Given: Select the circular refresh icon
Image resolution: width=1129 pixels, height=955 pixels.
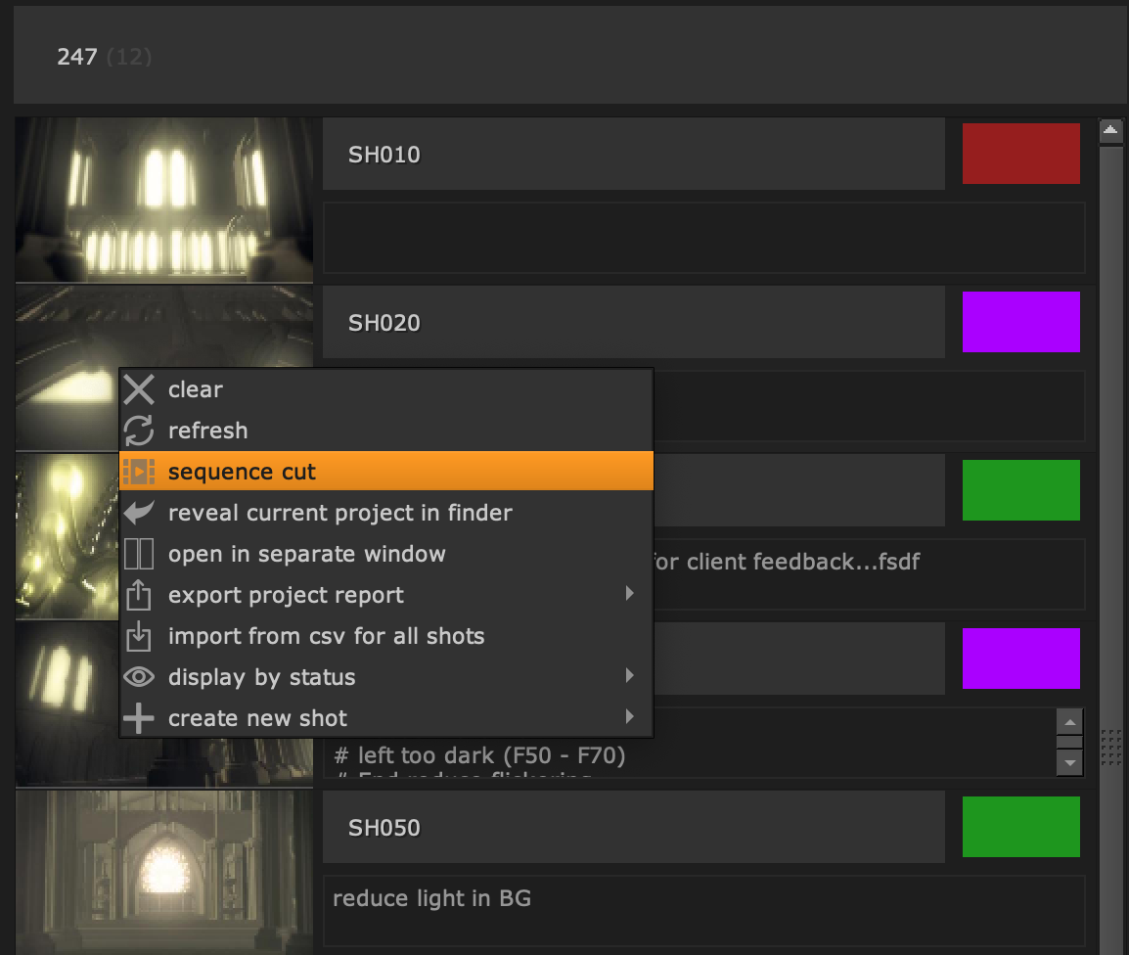Looking at the screenshot, I should pos(138,431).
